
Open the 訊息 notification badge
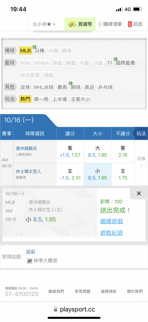130,24
